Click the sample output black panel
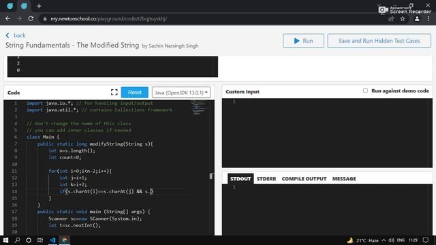436x245 pixels. 112,67
